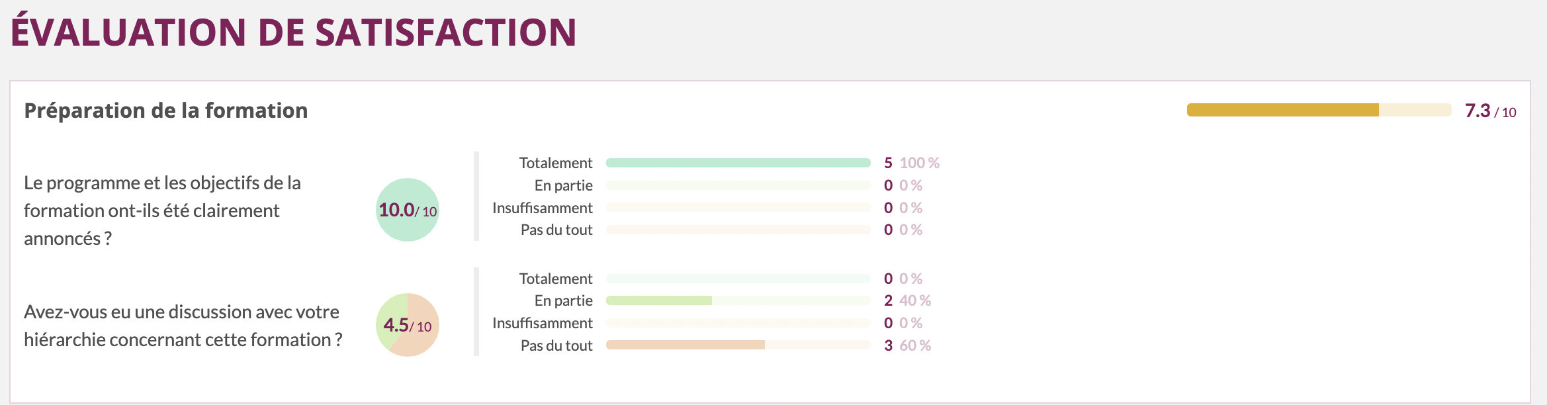The height and width of the screenshot is (405, 1547).
Task: Click the second question's Insuffisamment label
Action: 542,323
